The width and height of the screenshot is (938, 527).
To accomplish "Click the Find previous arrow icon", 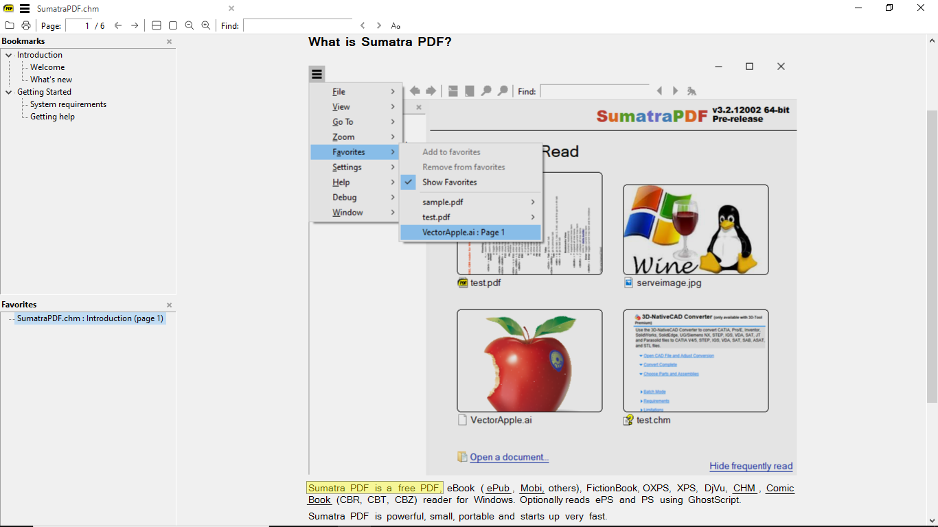I will pyautogui.click(x=363, y=25).
